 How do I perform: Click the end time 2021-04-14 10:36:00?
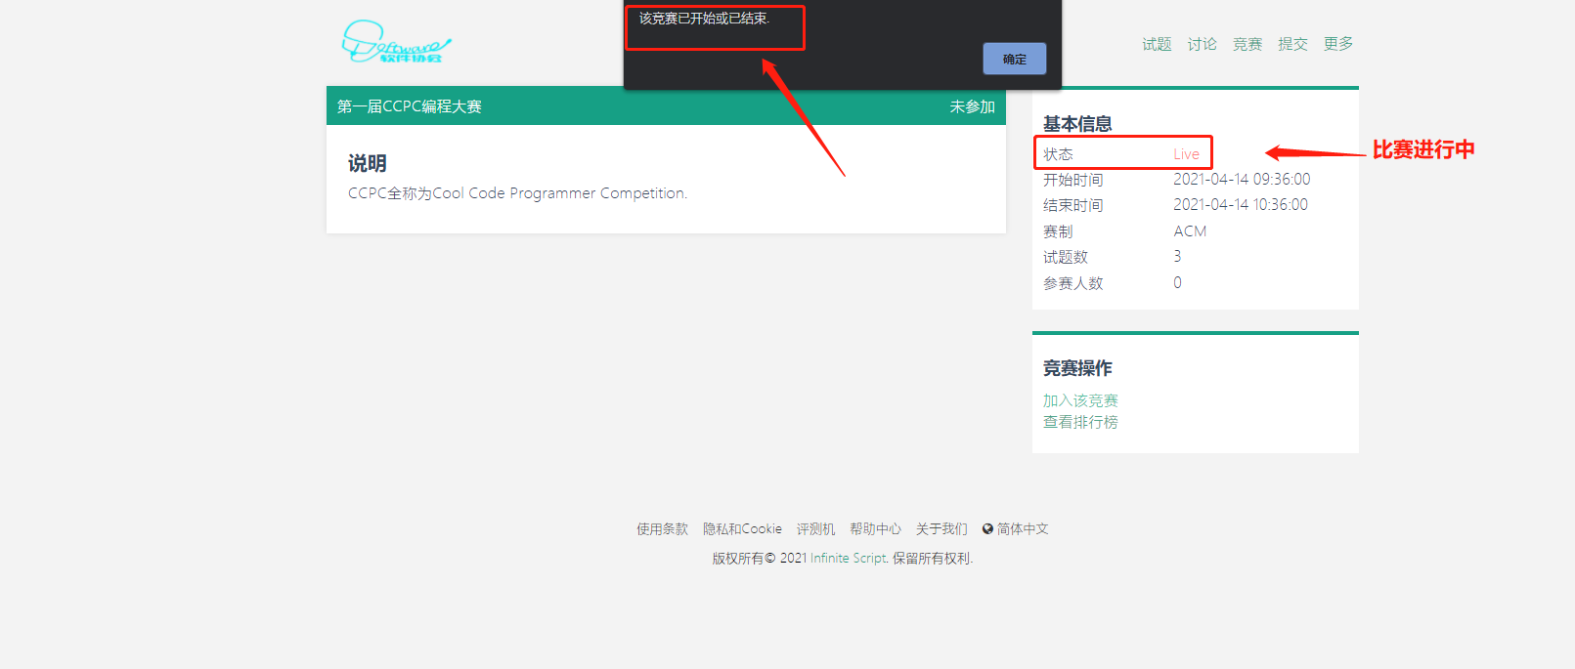(1241, 205)
